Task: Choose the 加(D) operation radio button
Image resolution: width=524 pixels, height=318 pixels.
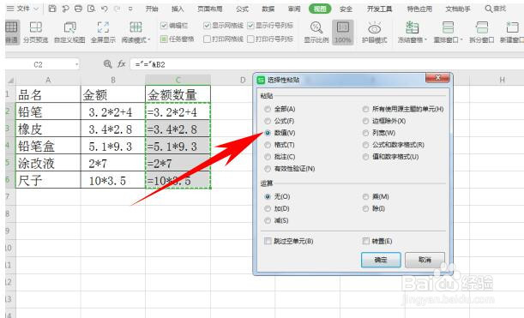Action: click(x=268, y=208)
